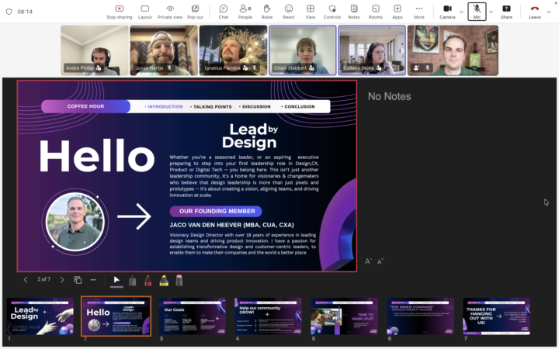Screen dimensions: 559x349
Task: Click the 08:14 meeting timer
Action: 25,12
